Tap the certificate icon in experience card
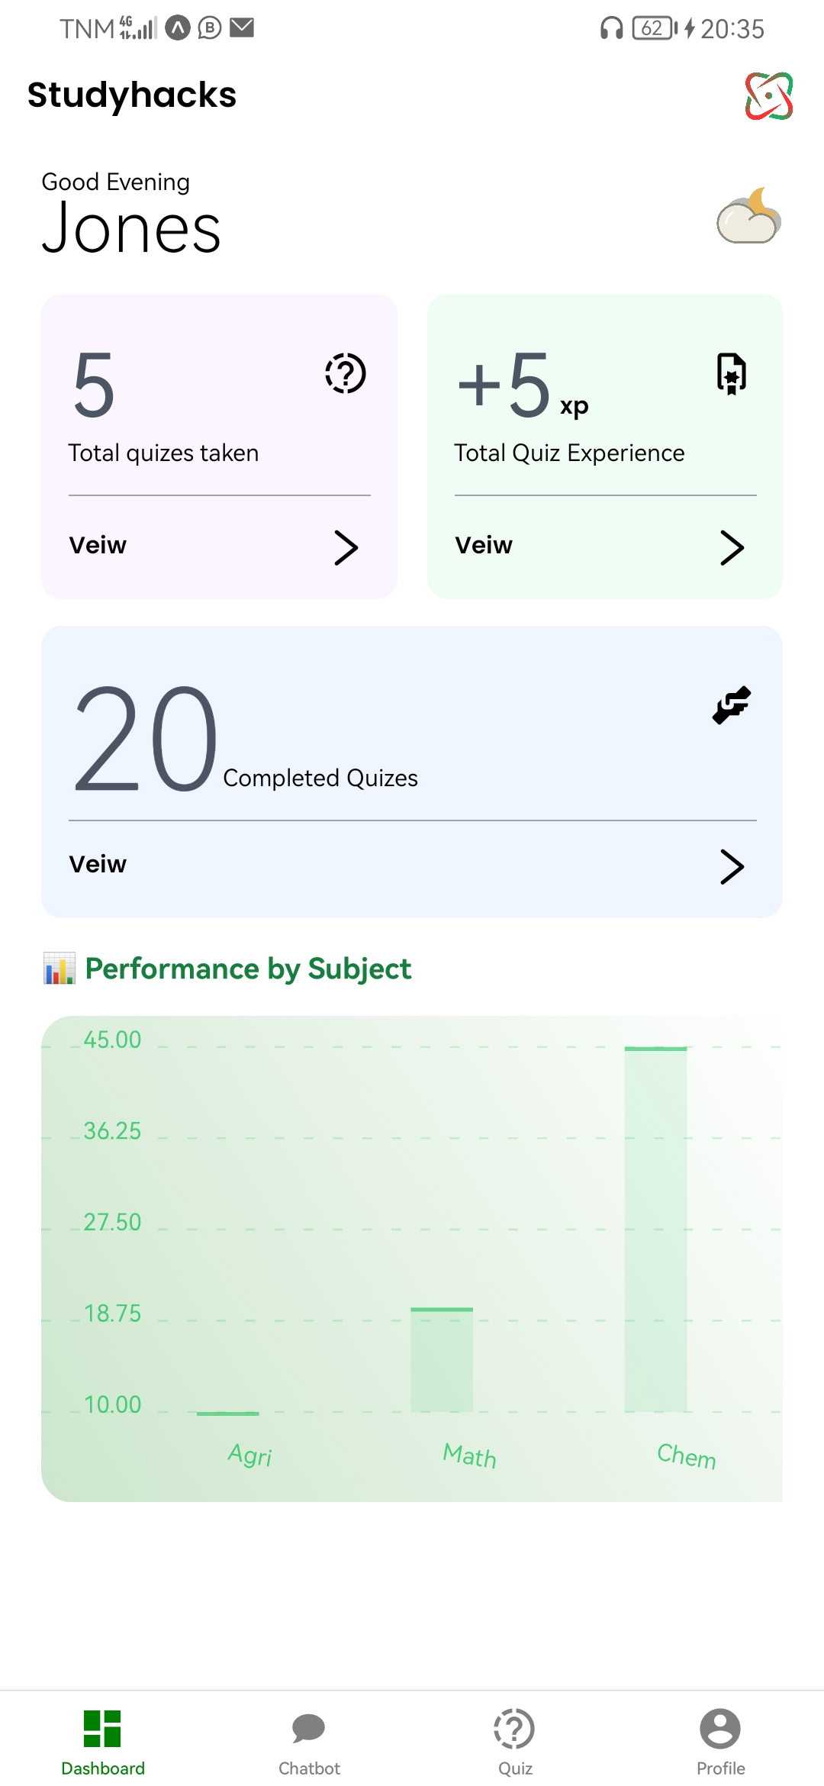This screenshot has height=1786, width=824. [731, 373]
